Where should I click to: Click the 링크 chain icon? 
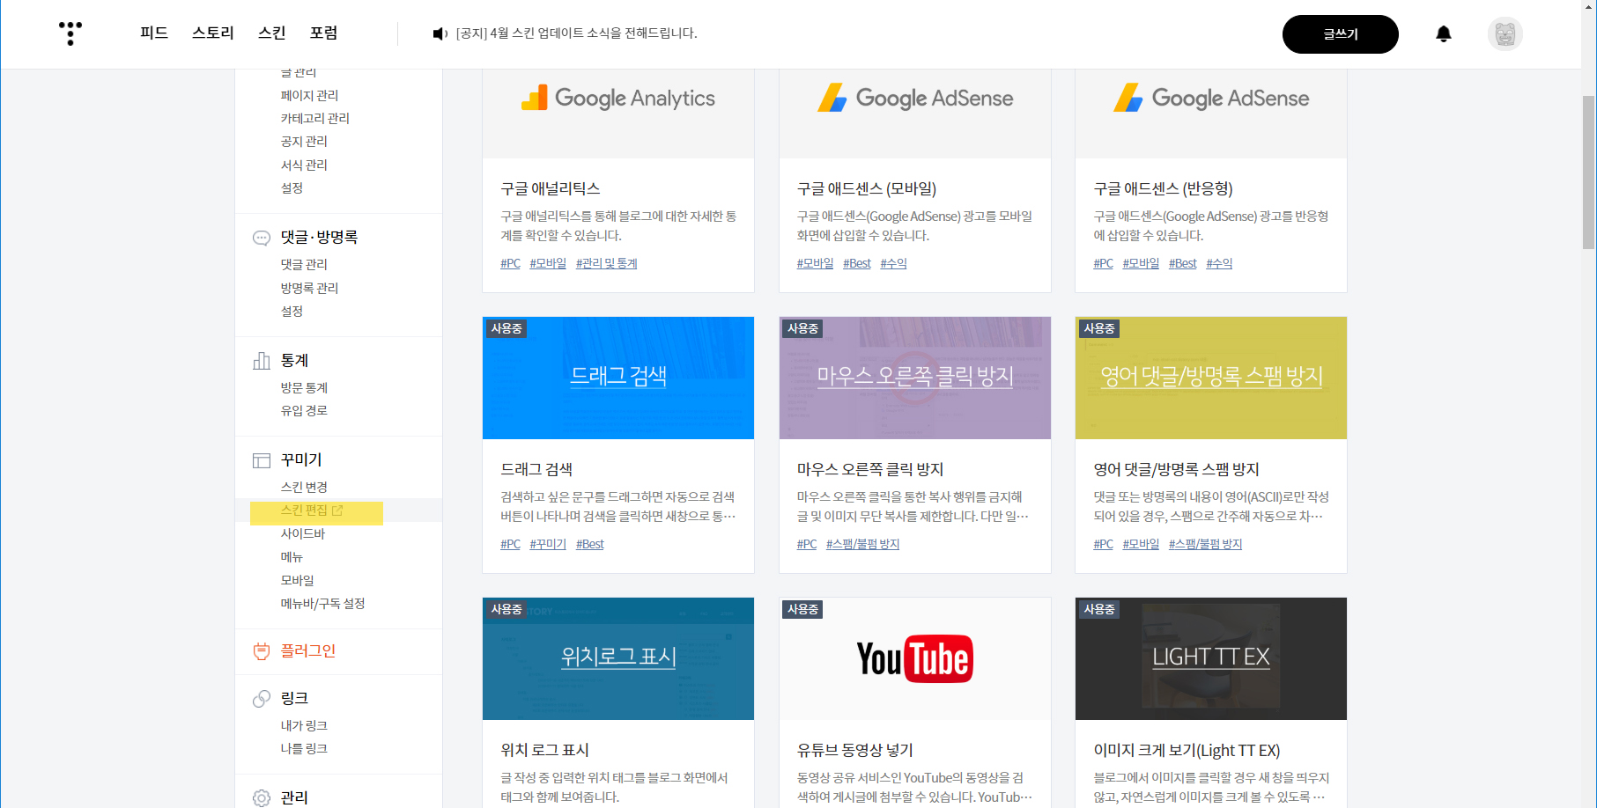point(262,699)
